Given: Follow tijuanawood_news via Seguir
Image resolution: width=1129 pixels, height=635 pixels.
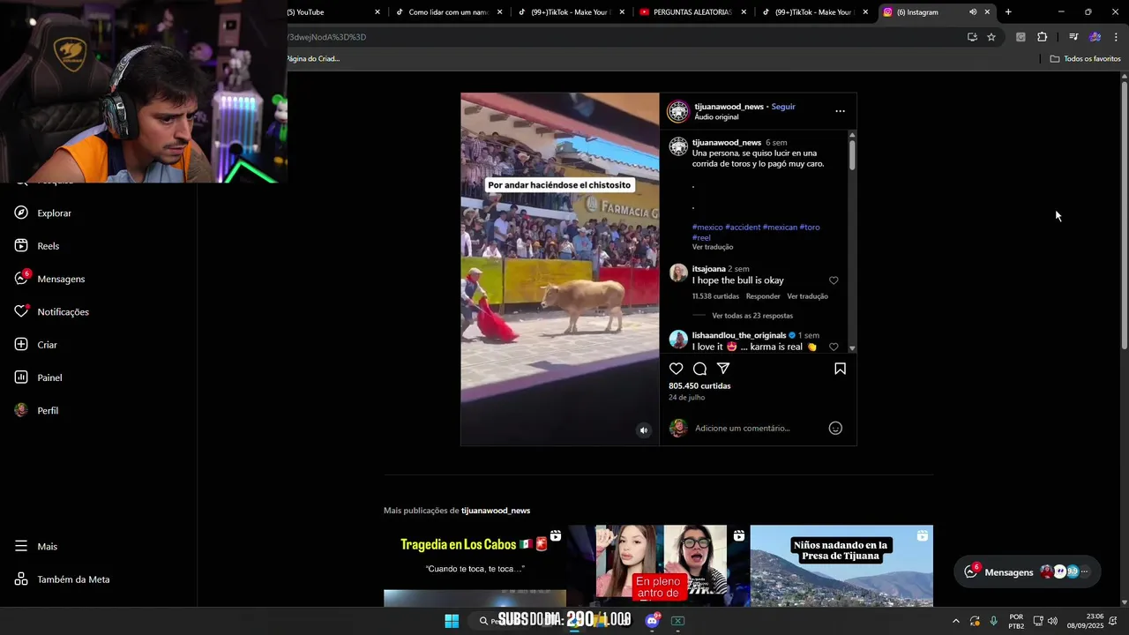Looking at the screenshot, I should [x=783, y=106].
